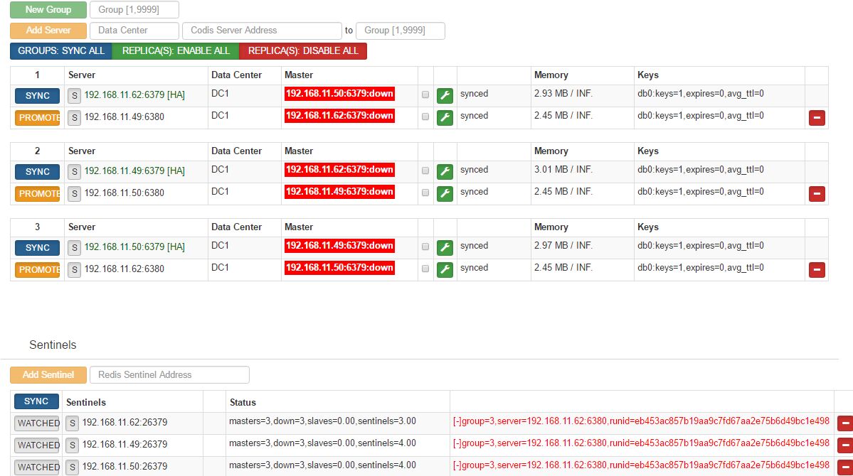Click S badge beside 192.168.11.62:6379
Viewport: 853px width, 476px height.
75,96
